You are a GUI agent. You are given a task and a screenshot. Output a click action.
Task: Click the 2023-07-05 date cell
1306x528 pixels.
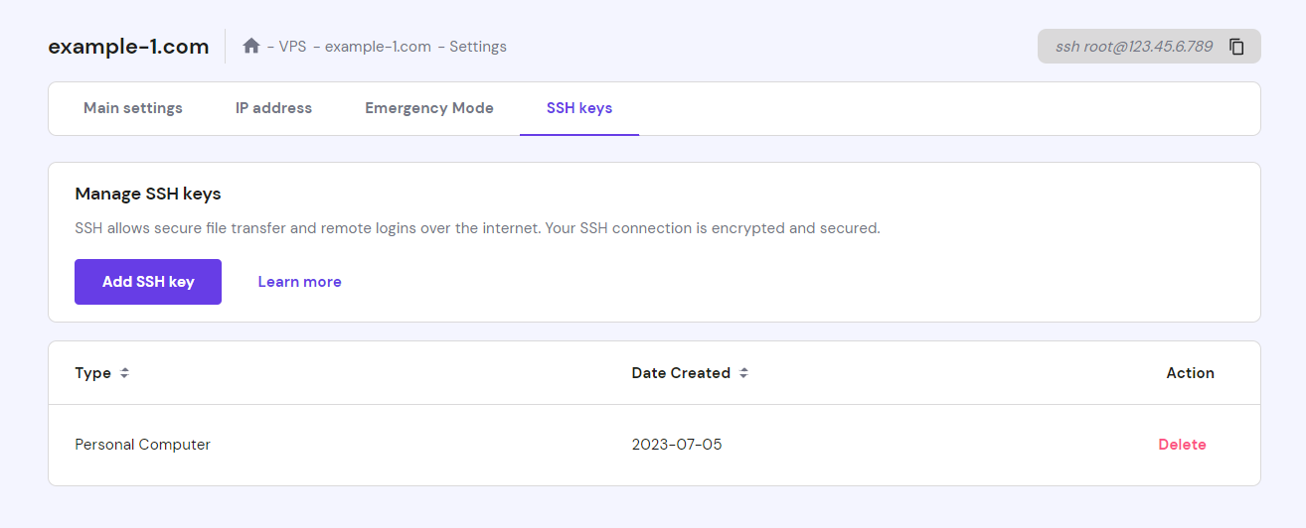click(677, 445)
